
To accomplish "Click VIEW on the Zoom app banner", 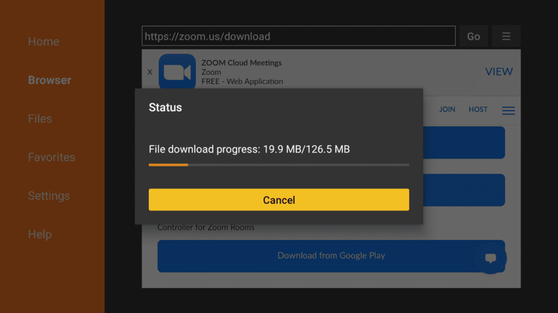I will click(x=499, y=72).
